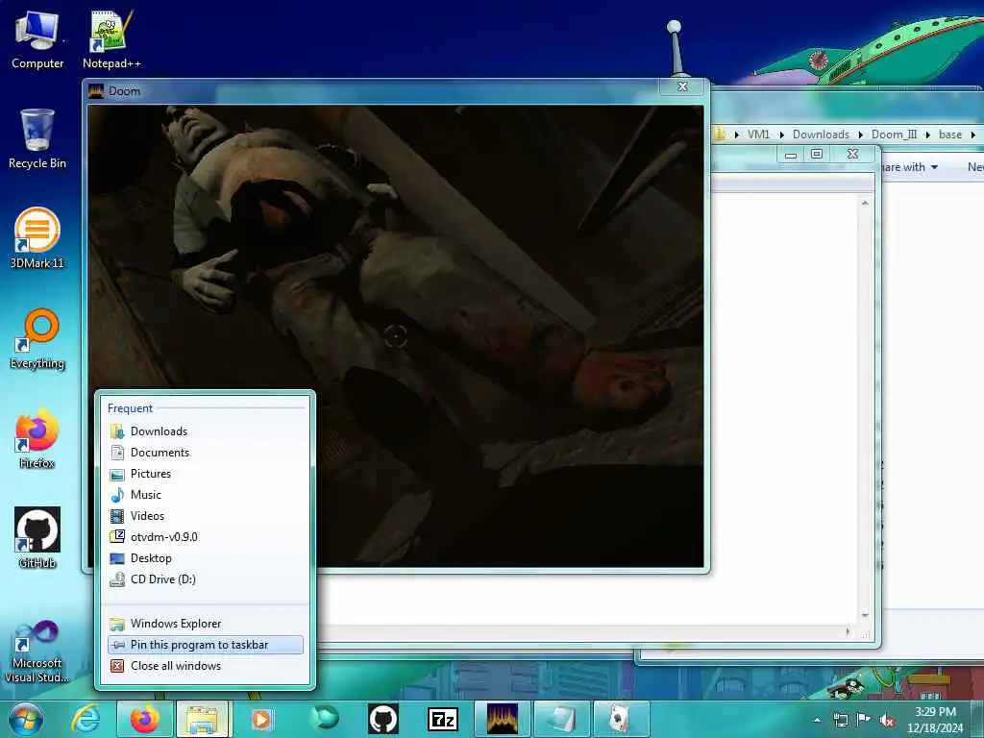Click the Music note icon in jump list
Image resolution: width=984 pixels, height=738 pixels.
[x=117, y=495]
